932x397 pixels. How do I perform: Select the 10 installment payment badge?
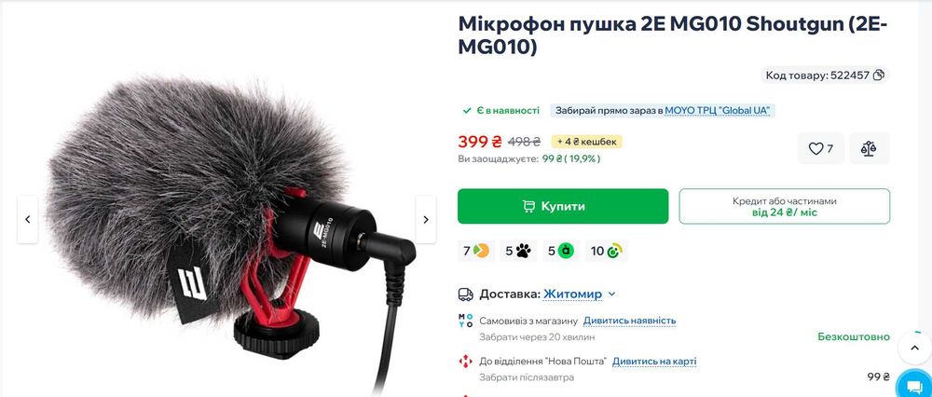click(607, 252)
